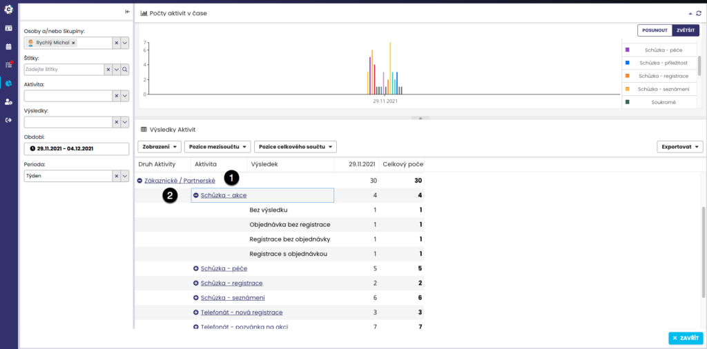Collapse the filter panel with arrow icon
The height and width of the screenshot is (349, 707).
point(127,12)
